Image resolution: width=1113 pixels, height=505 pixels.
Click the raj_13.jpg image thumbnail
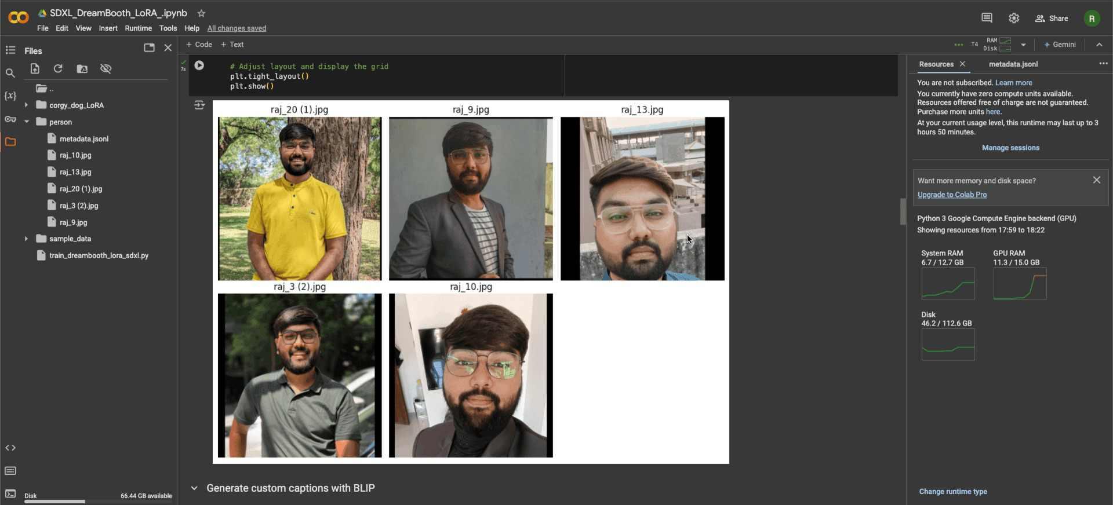click(642, 199)
